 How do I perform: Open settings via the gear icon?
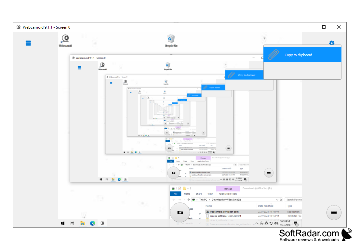click(x=331, y=43)
